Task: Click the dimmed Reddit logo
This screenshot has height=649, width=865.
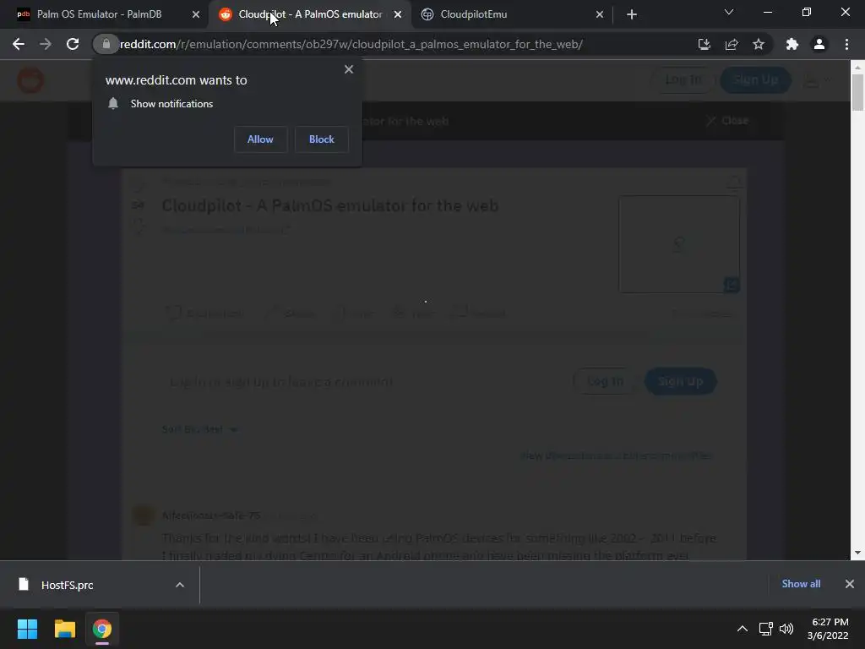Action: [x=30, y=80]
